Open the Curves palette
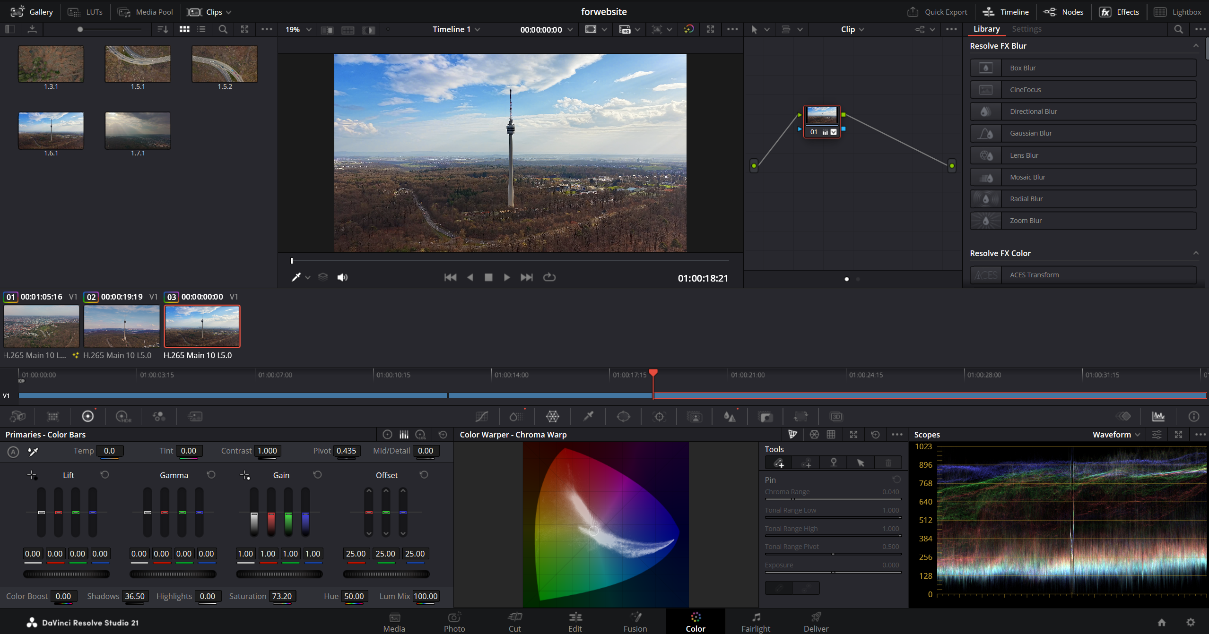1209x634 pixels. 482,416
